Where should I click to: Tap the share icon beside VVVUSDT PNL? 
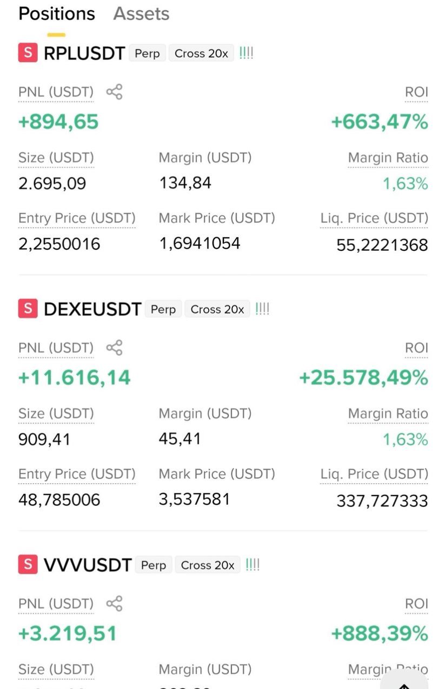point(114,603)
